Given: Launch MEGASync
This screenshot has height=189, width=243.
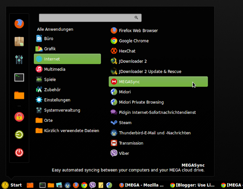Looking at the screenshot, I should point(158,82).
